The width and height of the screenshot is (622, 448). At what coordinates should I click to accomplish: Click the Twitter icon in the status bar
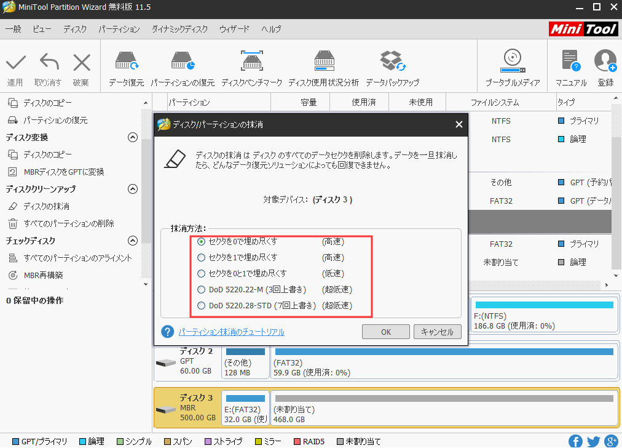[592, 441]
